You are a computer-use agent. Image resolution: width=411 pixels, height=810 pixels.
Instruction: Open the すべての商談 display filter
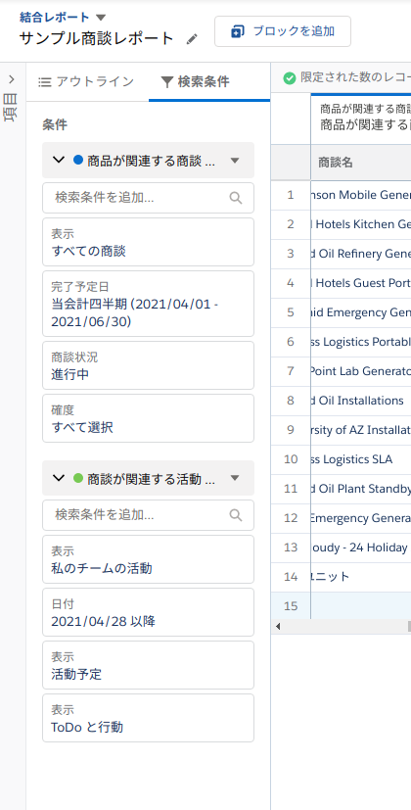[x=148, y=242]
